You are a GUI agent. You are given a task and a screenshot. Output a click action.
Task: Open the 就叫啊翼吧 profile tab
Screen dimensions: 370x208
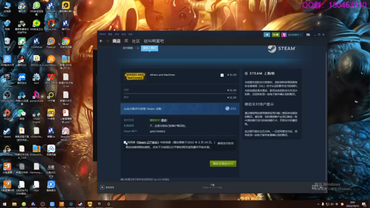pyautogui.click(x=154, y=41)
